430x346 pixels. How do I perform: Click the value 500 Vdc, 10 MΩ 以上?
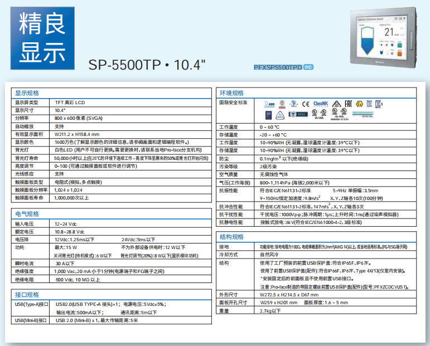[78, 280]
